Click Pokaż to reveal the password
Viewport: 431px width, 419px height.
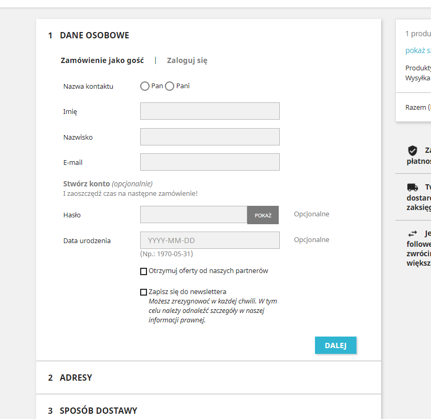tap(263, 215)
